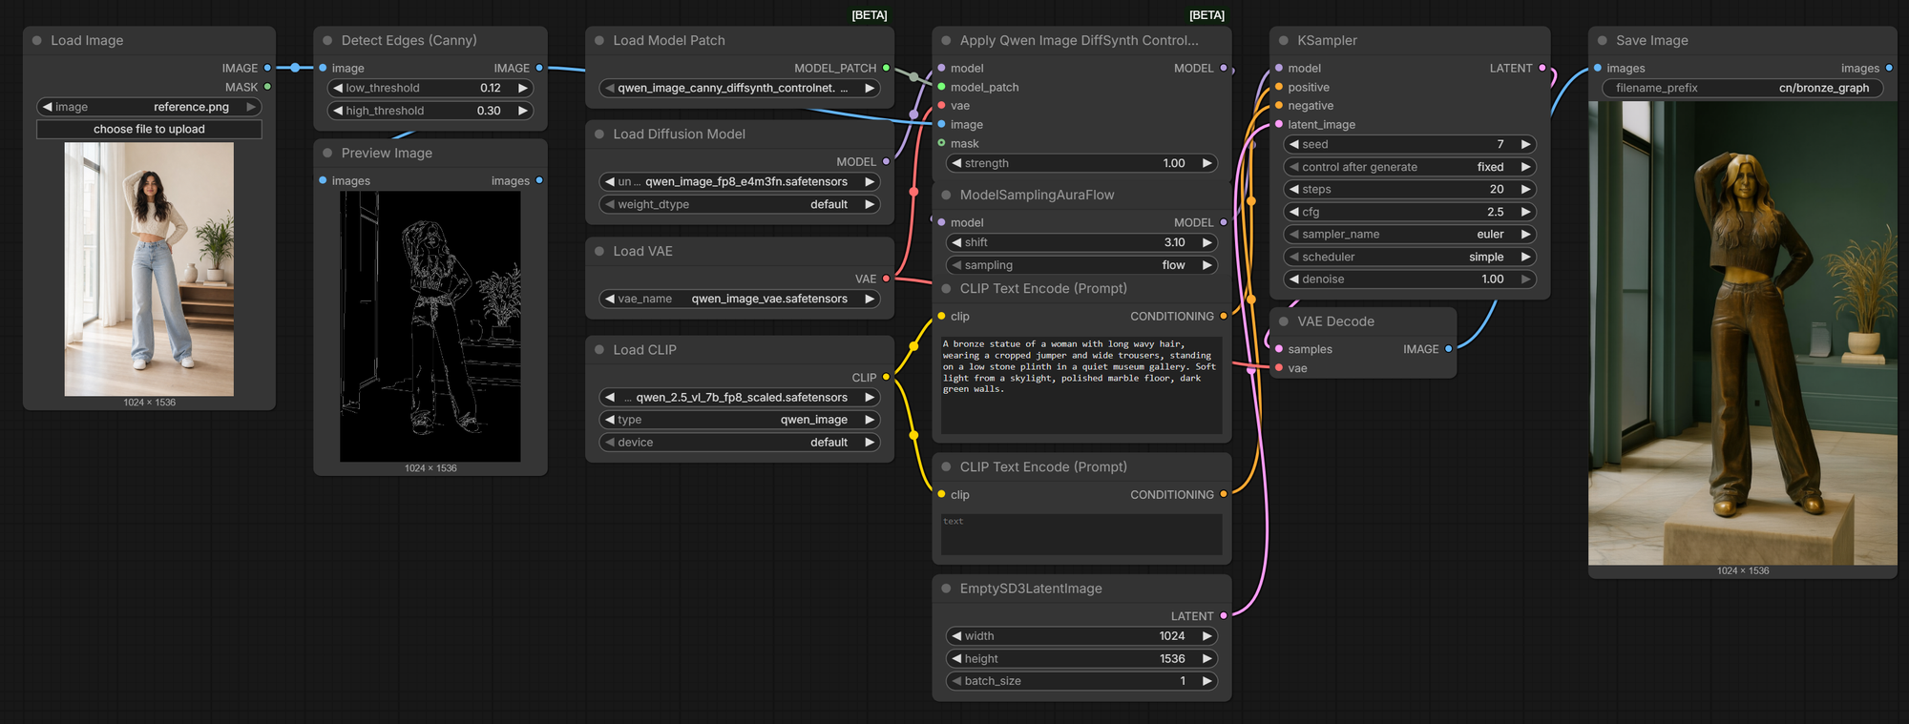
Task: Decrease strength value with left arrow
Action: tap(956, 163)
